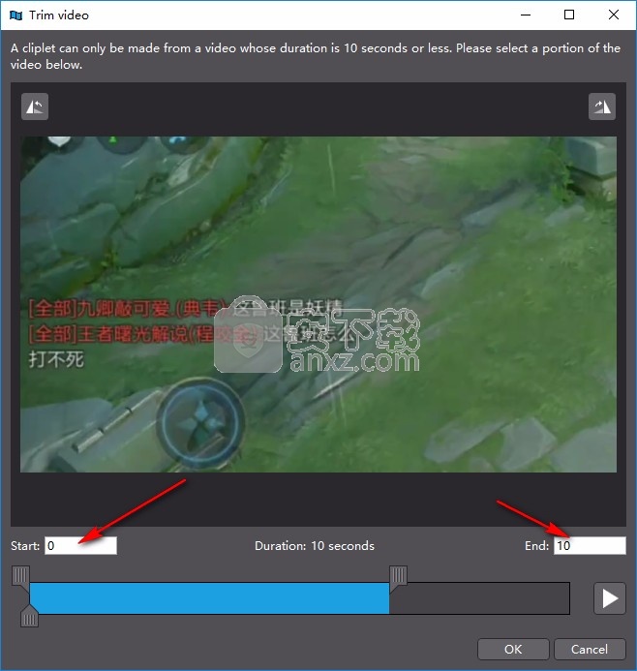Confirm trimming with OK button
The height and width of the screenshot is (671, 637).
coord(513,649)
